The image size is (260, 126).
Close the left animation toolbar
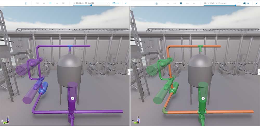click(126, 3)
